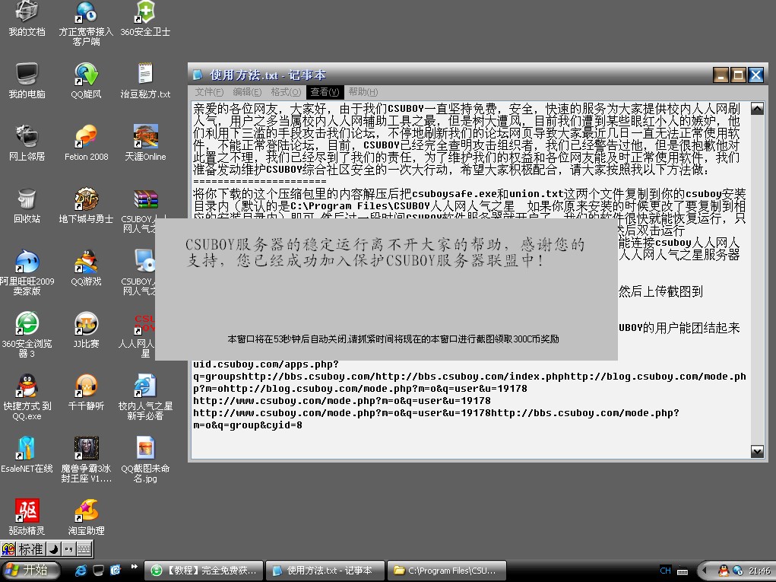Image resolution: width=776 pixels, height=582 pixels.
Task: Toggle the IME punctuation mode button
Action: (68, 549)
